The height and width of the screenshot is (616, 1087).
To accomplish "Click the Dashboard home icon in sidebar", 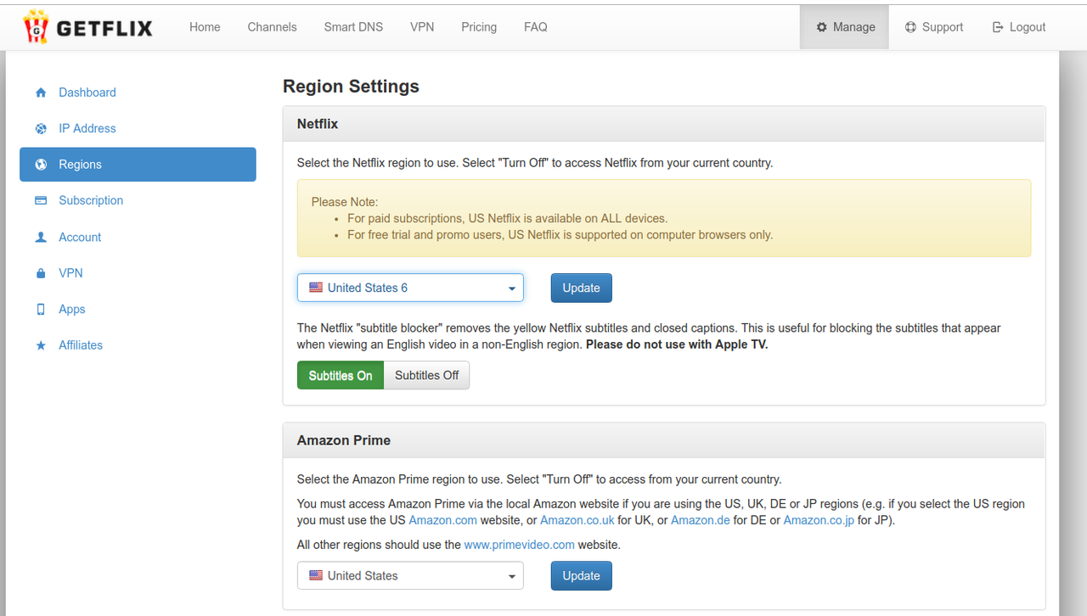I will click(41, 92).
